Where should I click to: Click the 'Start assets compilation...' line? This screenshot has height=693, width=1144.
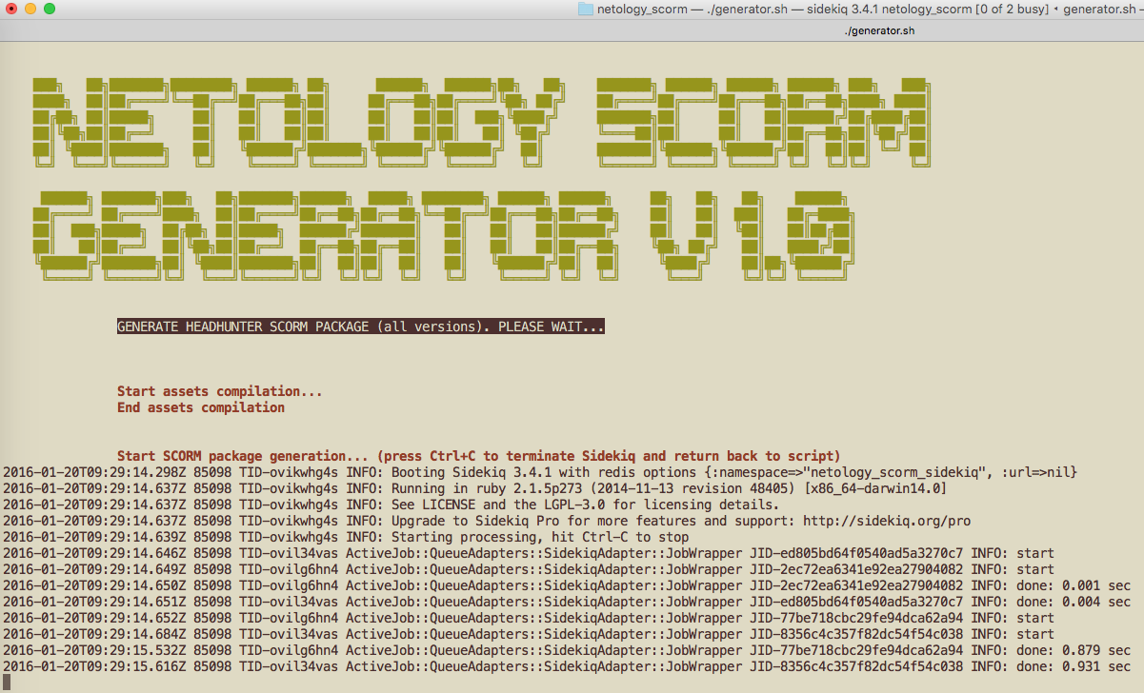220,391
